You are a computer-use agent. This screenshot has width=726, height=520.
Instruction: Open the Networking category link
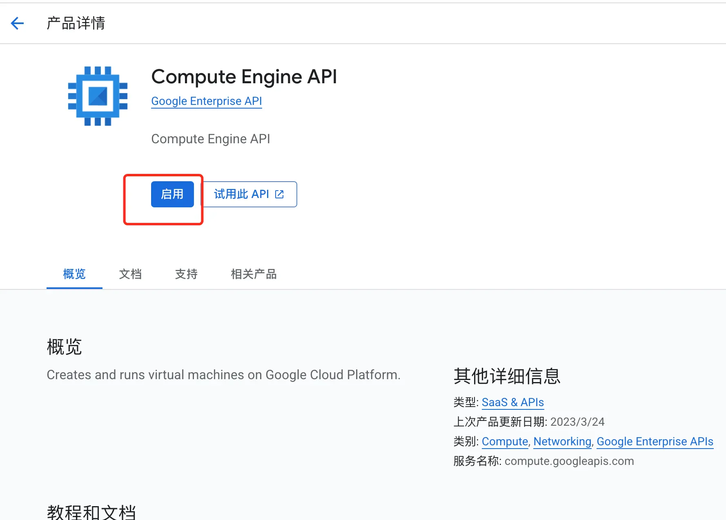pos(562,442)
